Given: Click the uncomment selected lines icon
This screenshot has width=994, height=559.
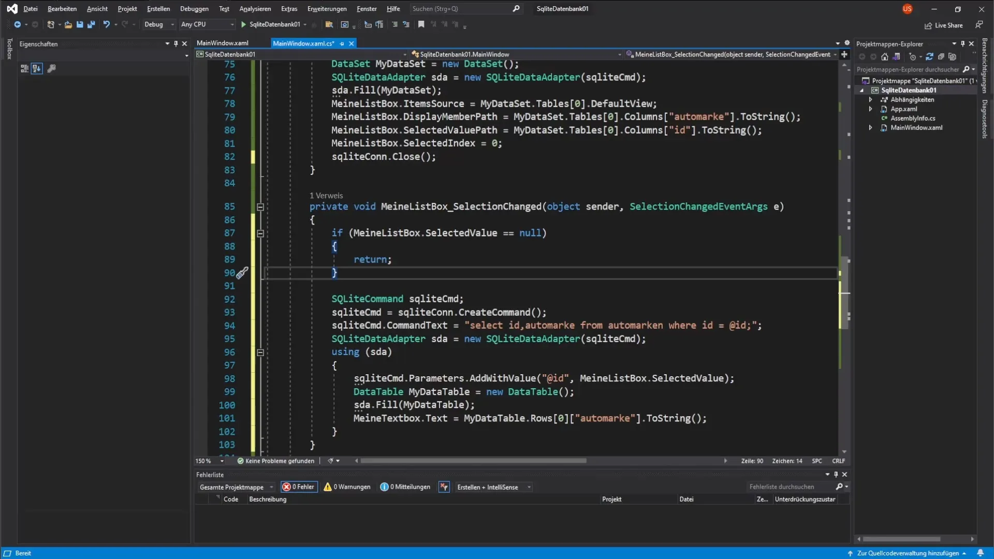Looking at the screenshot, I should 406,24.
